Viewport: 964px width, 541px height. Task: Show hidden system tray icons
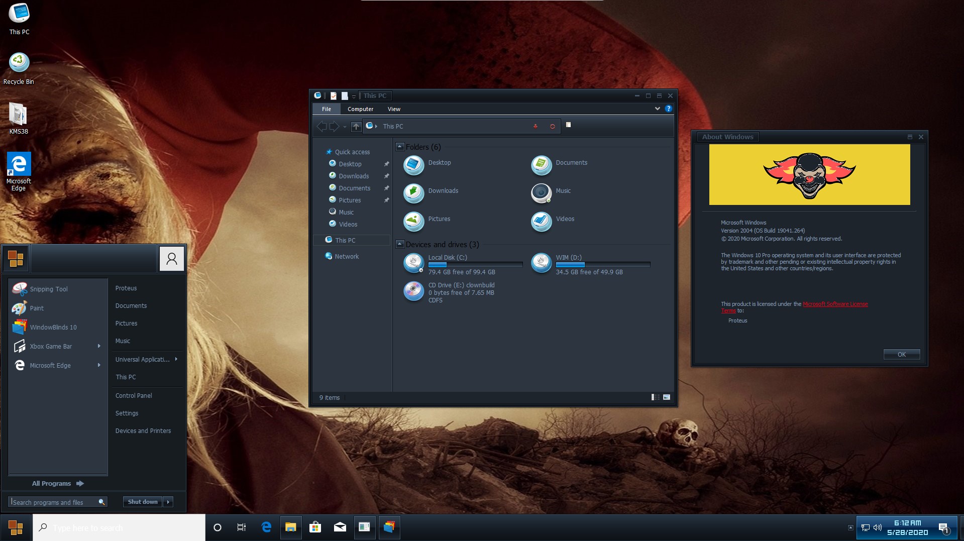(x=850, y=527)
